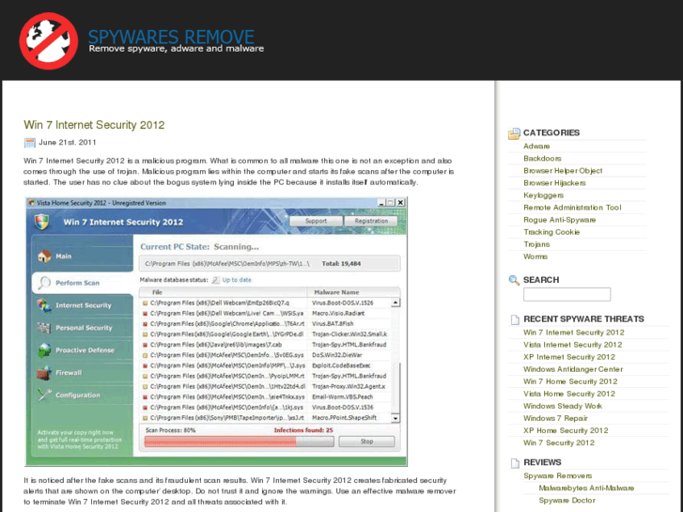The width and height of the screenshot is (683, 512).
Task: Open the Browser Hijackers category
Action: coord(554,183)
